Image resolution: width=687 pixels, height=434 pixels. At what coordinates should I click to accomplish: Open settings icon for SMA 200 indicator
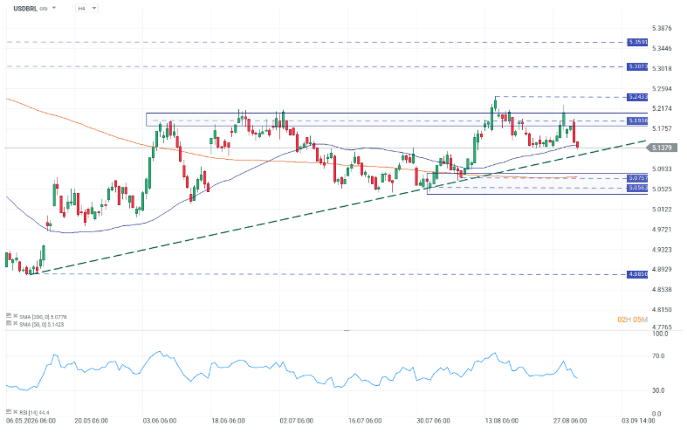pyautogui.click(x=9, y=315)
